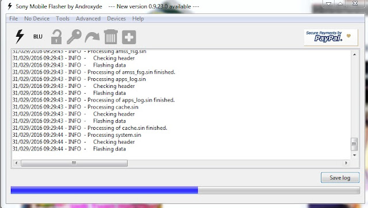Click the Flash device lightning bolt icon

[x=20, y=37]
